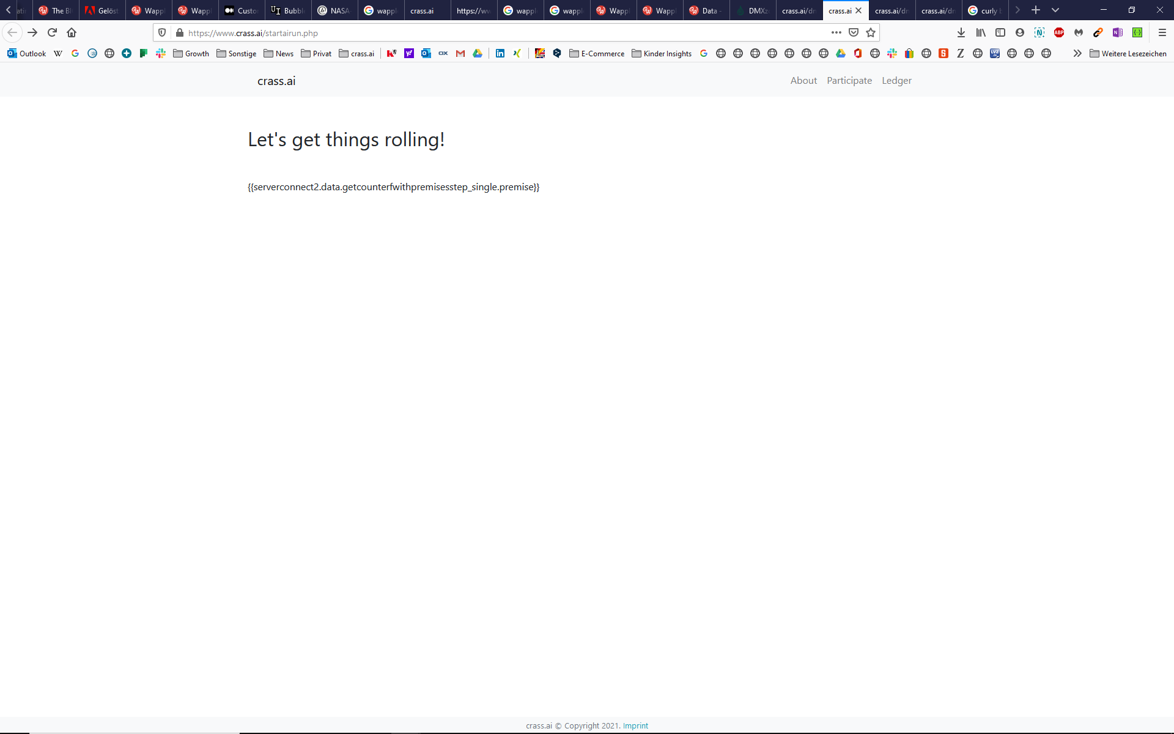This screenshot has height=734, width=1174.
Task: Open the Firefox hamburger menu
Action: click(1162, 32)
